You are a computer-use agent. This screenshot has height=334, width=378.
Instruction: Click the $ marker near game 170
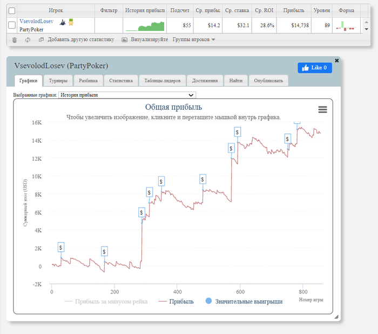click(104, 252)
